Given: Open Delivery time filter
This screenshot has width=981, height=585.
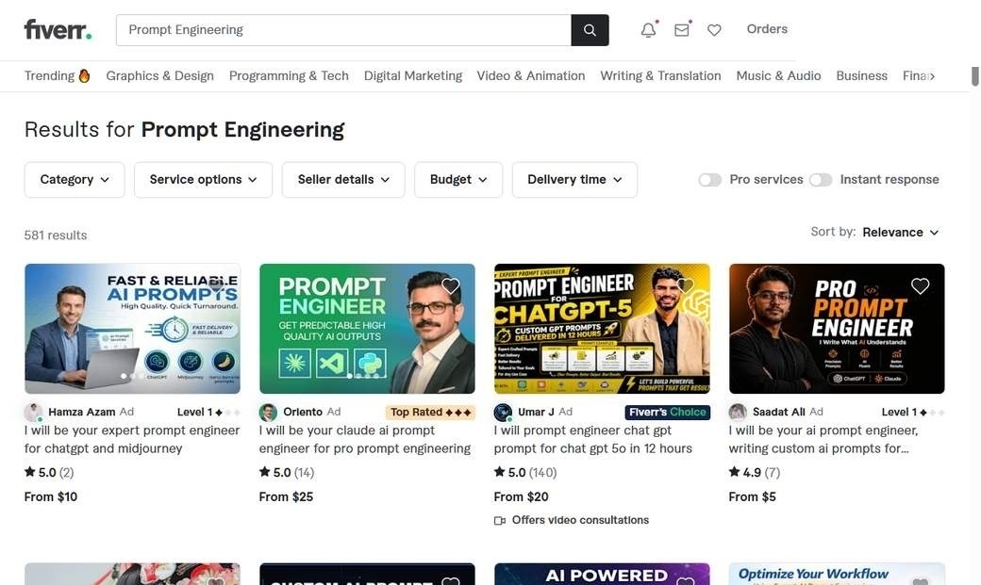Looking at the screenshot, I should 574,180.
